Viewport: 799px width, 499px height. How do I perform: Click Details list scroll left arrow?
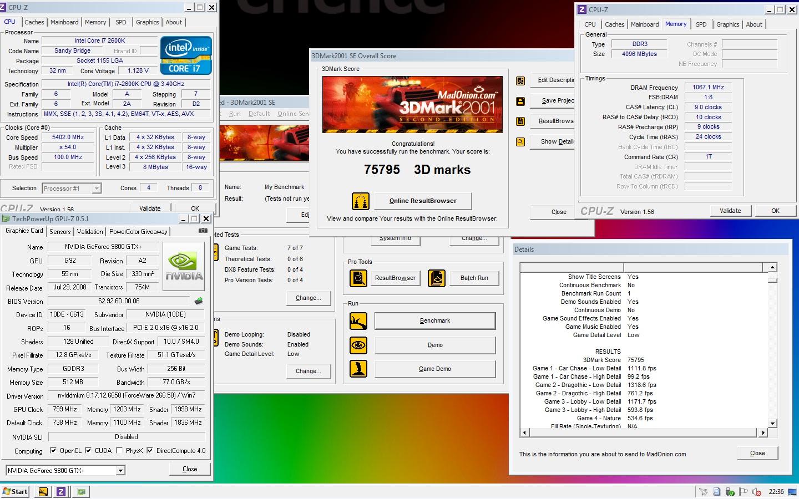pos(525,432)
